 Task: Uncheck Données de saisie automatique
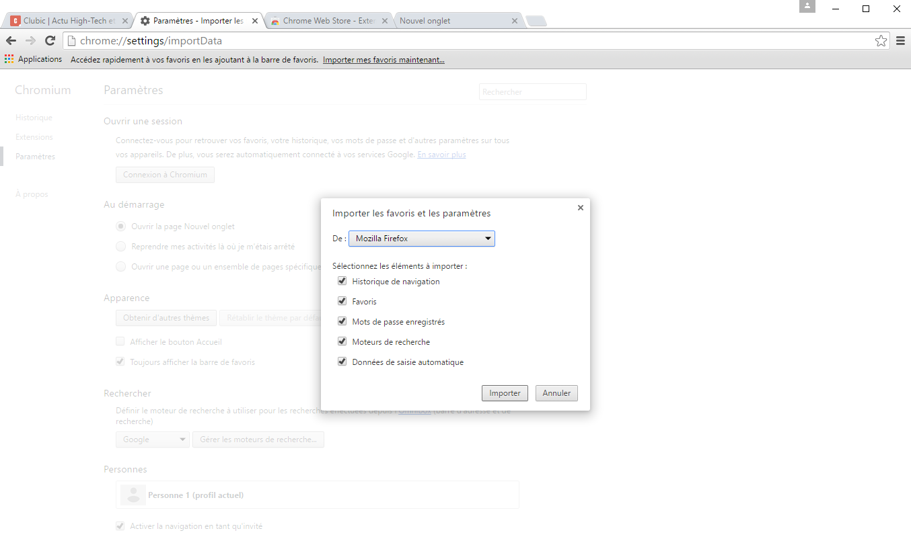(342, 362)
